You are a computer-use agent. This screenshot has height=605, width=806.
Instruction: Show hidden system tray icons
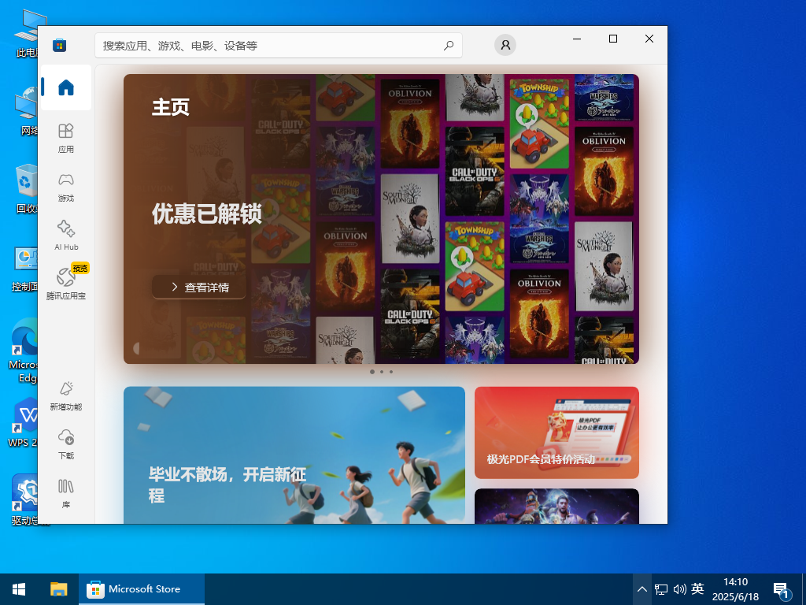coord(642,589)
